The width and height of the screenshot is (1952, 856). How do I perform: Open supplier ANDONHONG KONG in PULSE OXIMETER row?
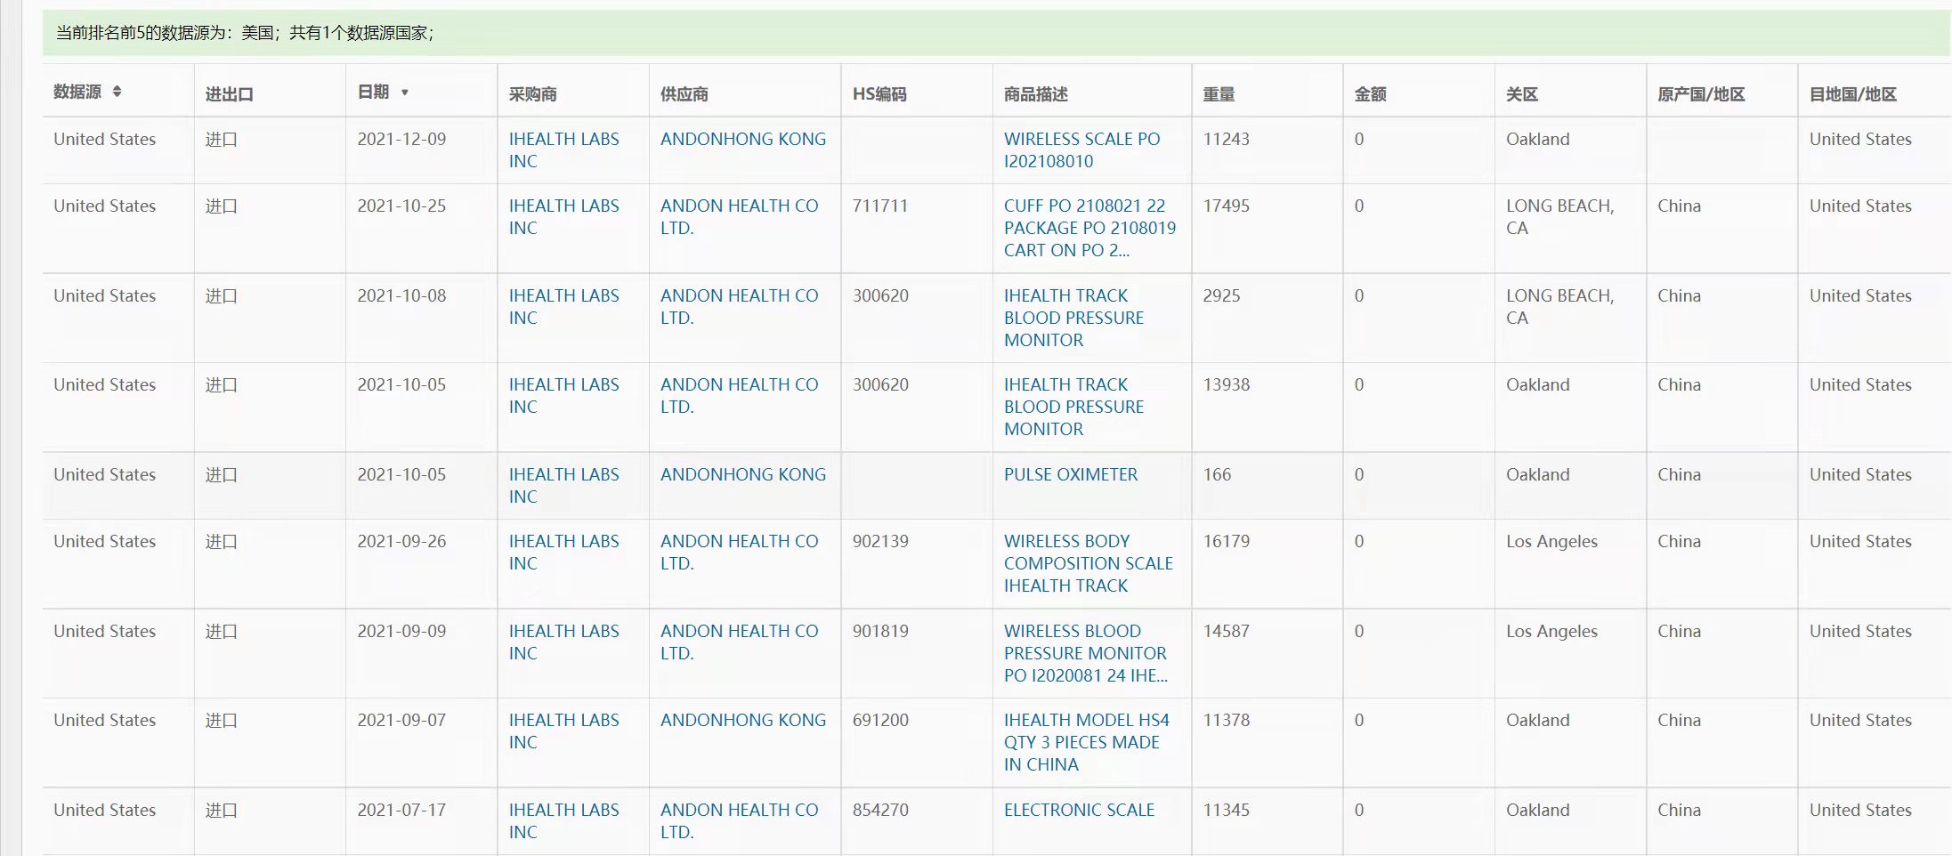742,474
